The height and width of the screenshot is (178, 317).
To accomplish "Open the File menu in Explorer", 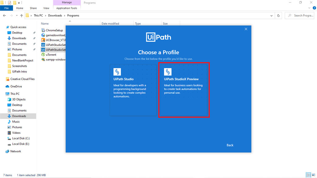I will (7, 8).
